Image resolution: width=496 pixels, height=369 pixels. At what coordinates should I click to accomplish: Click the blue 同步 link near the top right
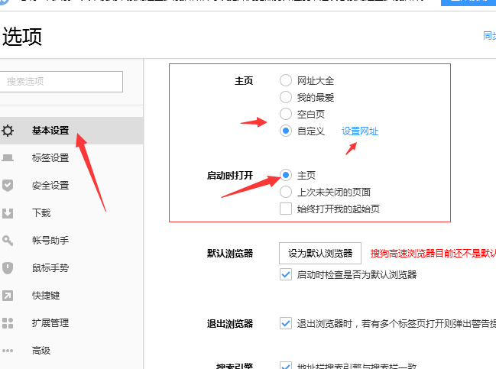coord(489,35)
